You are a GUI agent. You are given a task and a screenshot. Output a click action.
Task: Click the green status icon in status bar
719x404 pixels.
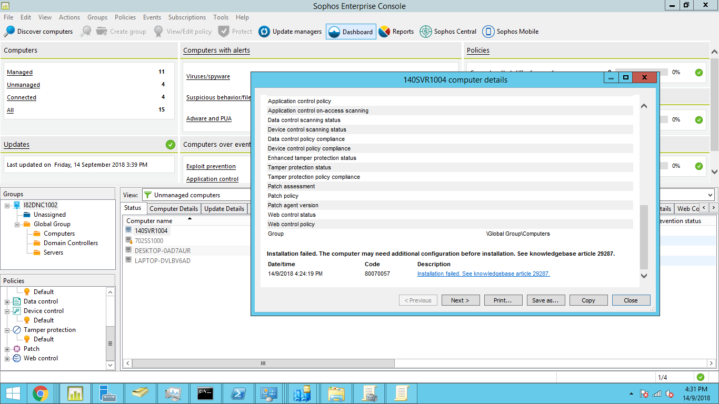[x=700, y=377]
